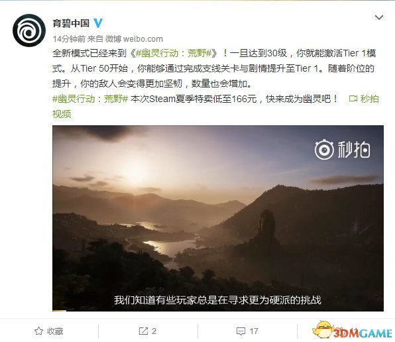Click the repost share arrow icon
The height and width of the screenshot is (342, 395).
click(x=143, y=331)
